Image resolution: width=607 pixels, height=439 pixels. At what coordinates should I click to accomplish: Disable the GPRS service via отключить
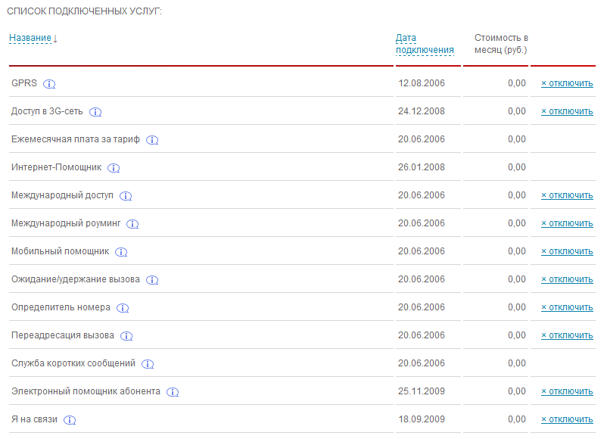click(567, 83)
